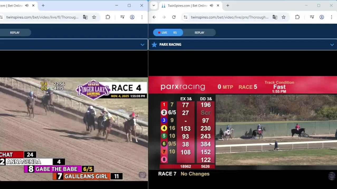Viewport: 337px width, 189px height.
Task: Open extensions menu in left window
Action: (108, 17)
